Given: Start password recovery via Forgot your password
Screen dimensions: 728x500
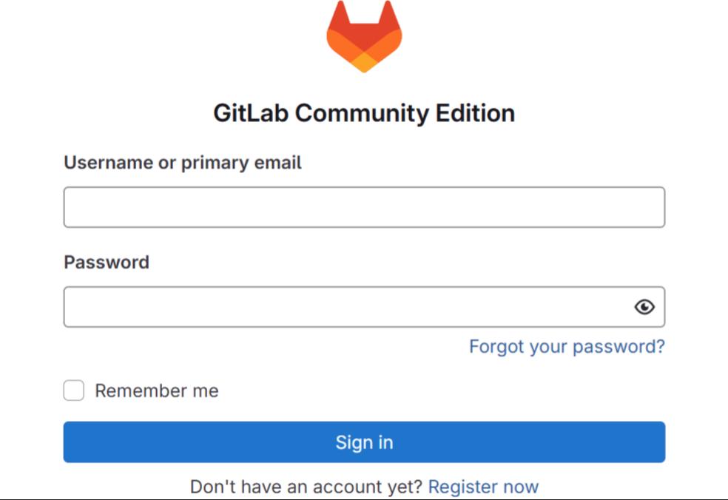Looking at the screenshot, I should point(567,346).
